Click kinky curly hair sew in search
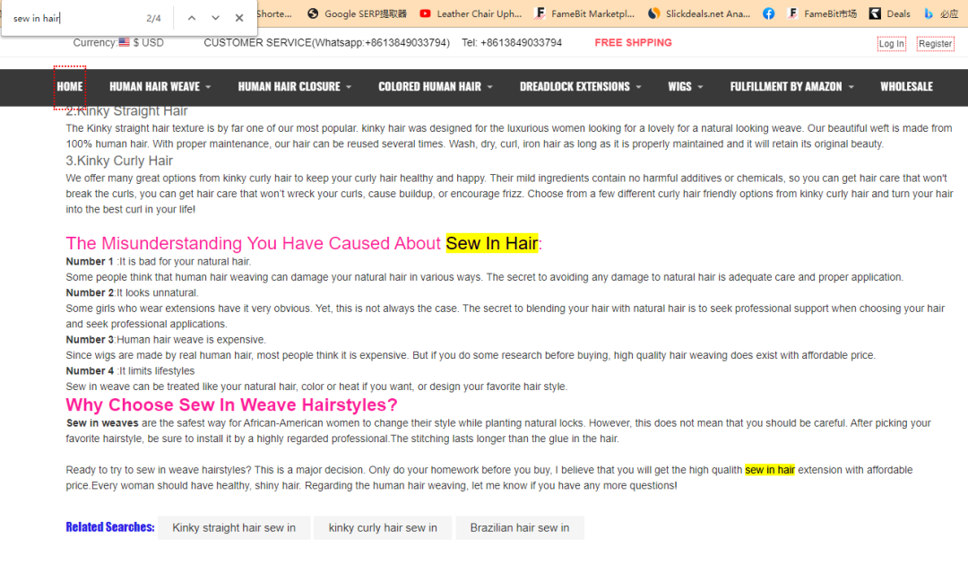Screen dimensions: 968x565 point(383,528)
